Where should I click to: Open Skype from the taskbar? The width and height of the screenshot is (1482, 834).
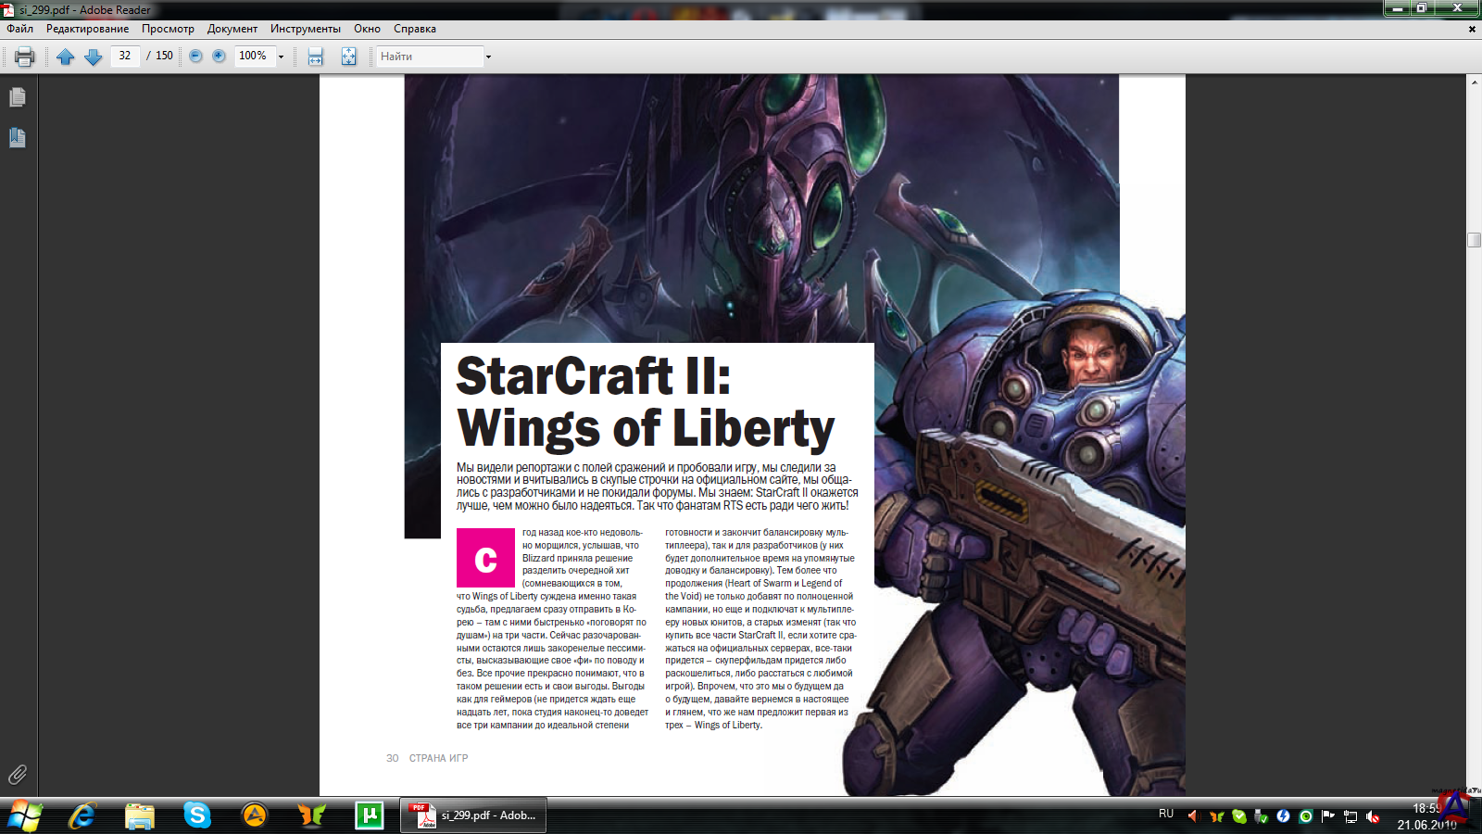[197, 815]
